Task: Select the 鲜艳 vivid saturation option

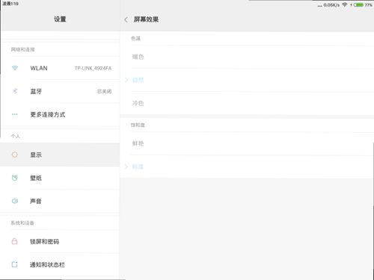Action: click(247, 143)
